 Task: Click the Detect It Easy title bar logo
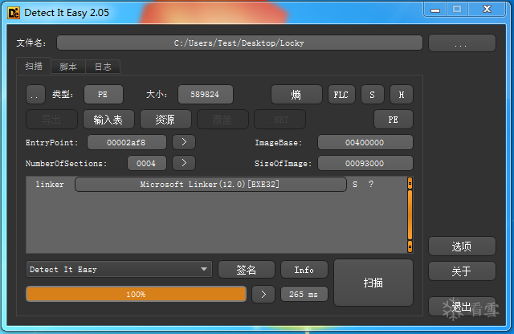[14, 13]
